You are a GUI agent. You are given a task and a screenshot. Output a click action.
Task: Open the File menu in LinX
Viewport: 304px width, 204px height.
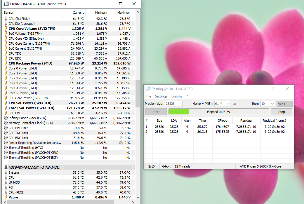click(x=148, y=96)
